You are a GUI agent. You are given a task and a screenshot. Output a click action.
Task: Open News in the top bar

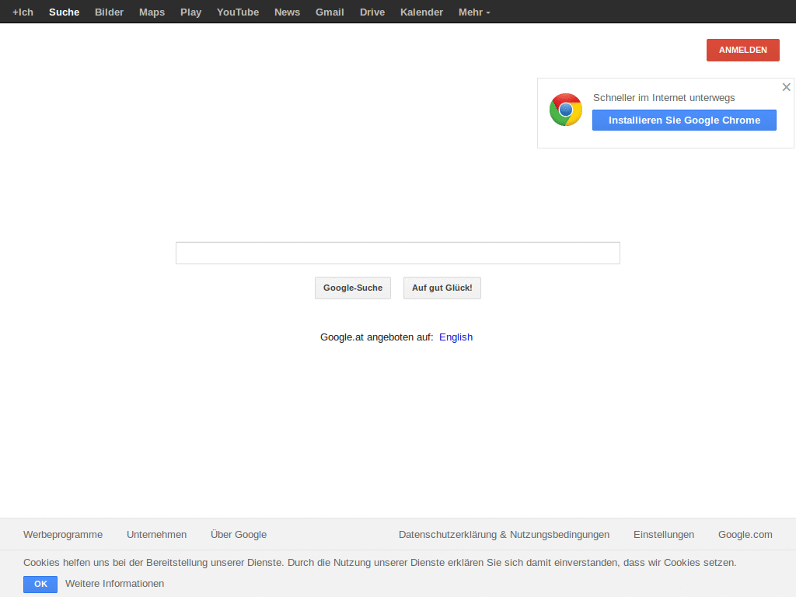(287, 12)
